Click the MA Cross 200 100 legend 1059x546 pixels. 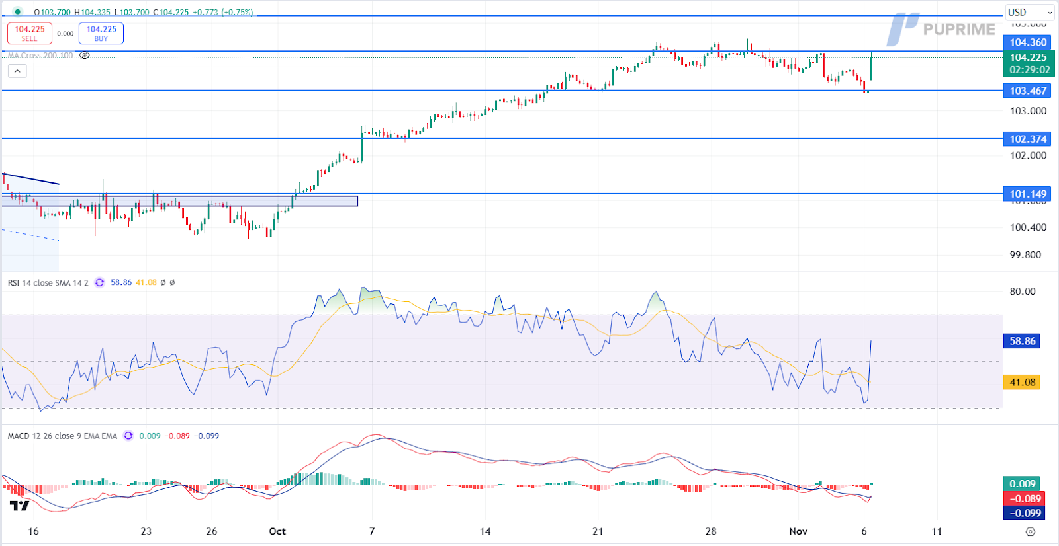(x=40, y=56)
